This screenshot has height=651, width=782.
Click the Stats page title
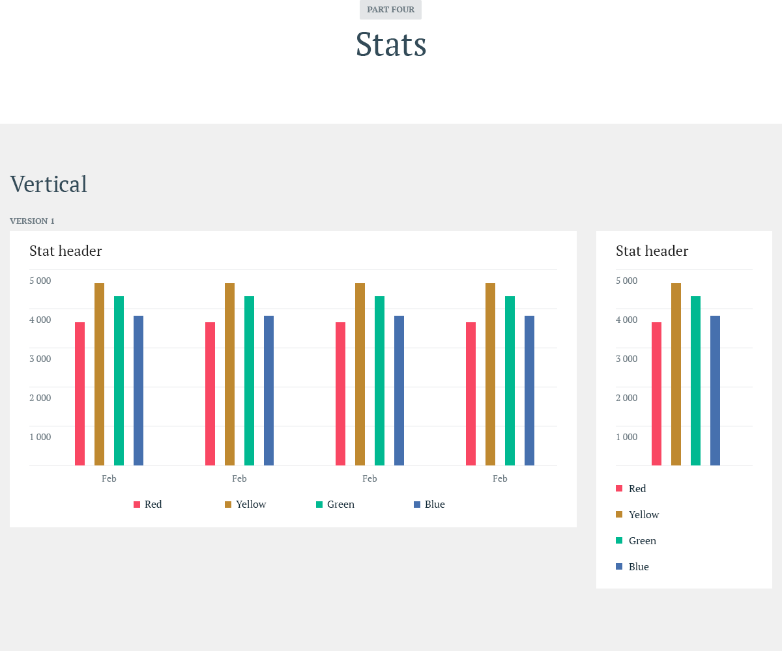coord(391,44)
